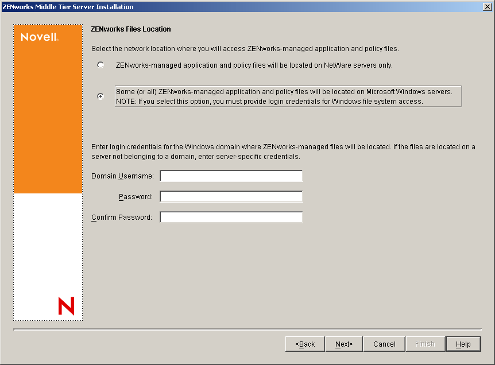Focus the Password entry box
Viewport: 495px width, 365px height.
[x=231, y=196]
